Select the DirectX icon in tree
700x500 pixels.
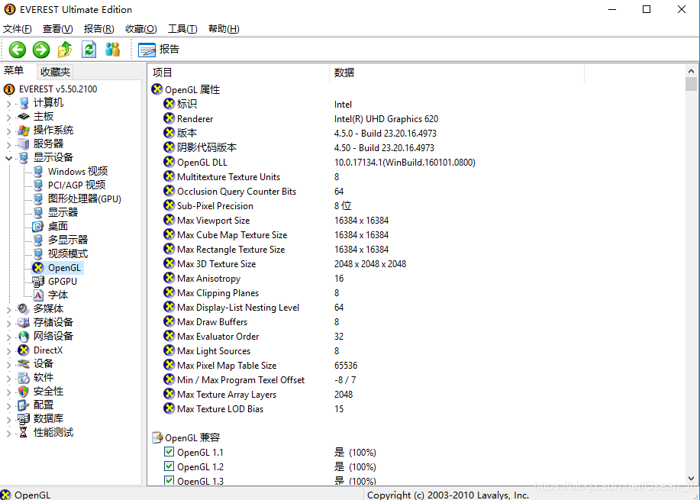click(x=24, y=350)
